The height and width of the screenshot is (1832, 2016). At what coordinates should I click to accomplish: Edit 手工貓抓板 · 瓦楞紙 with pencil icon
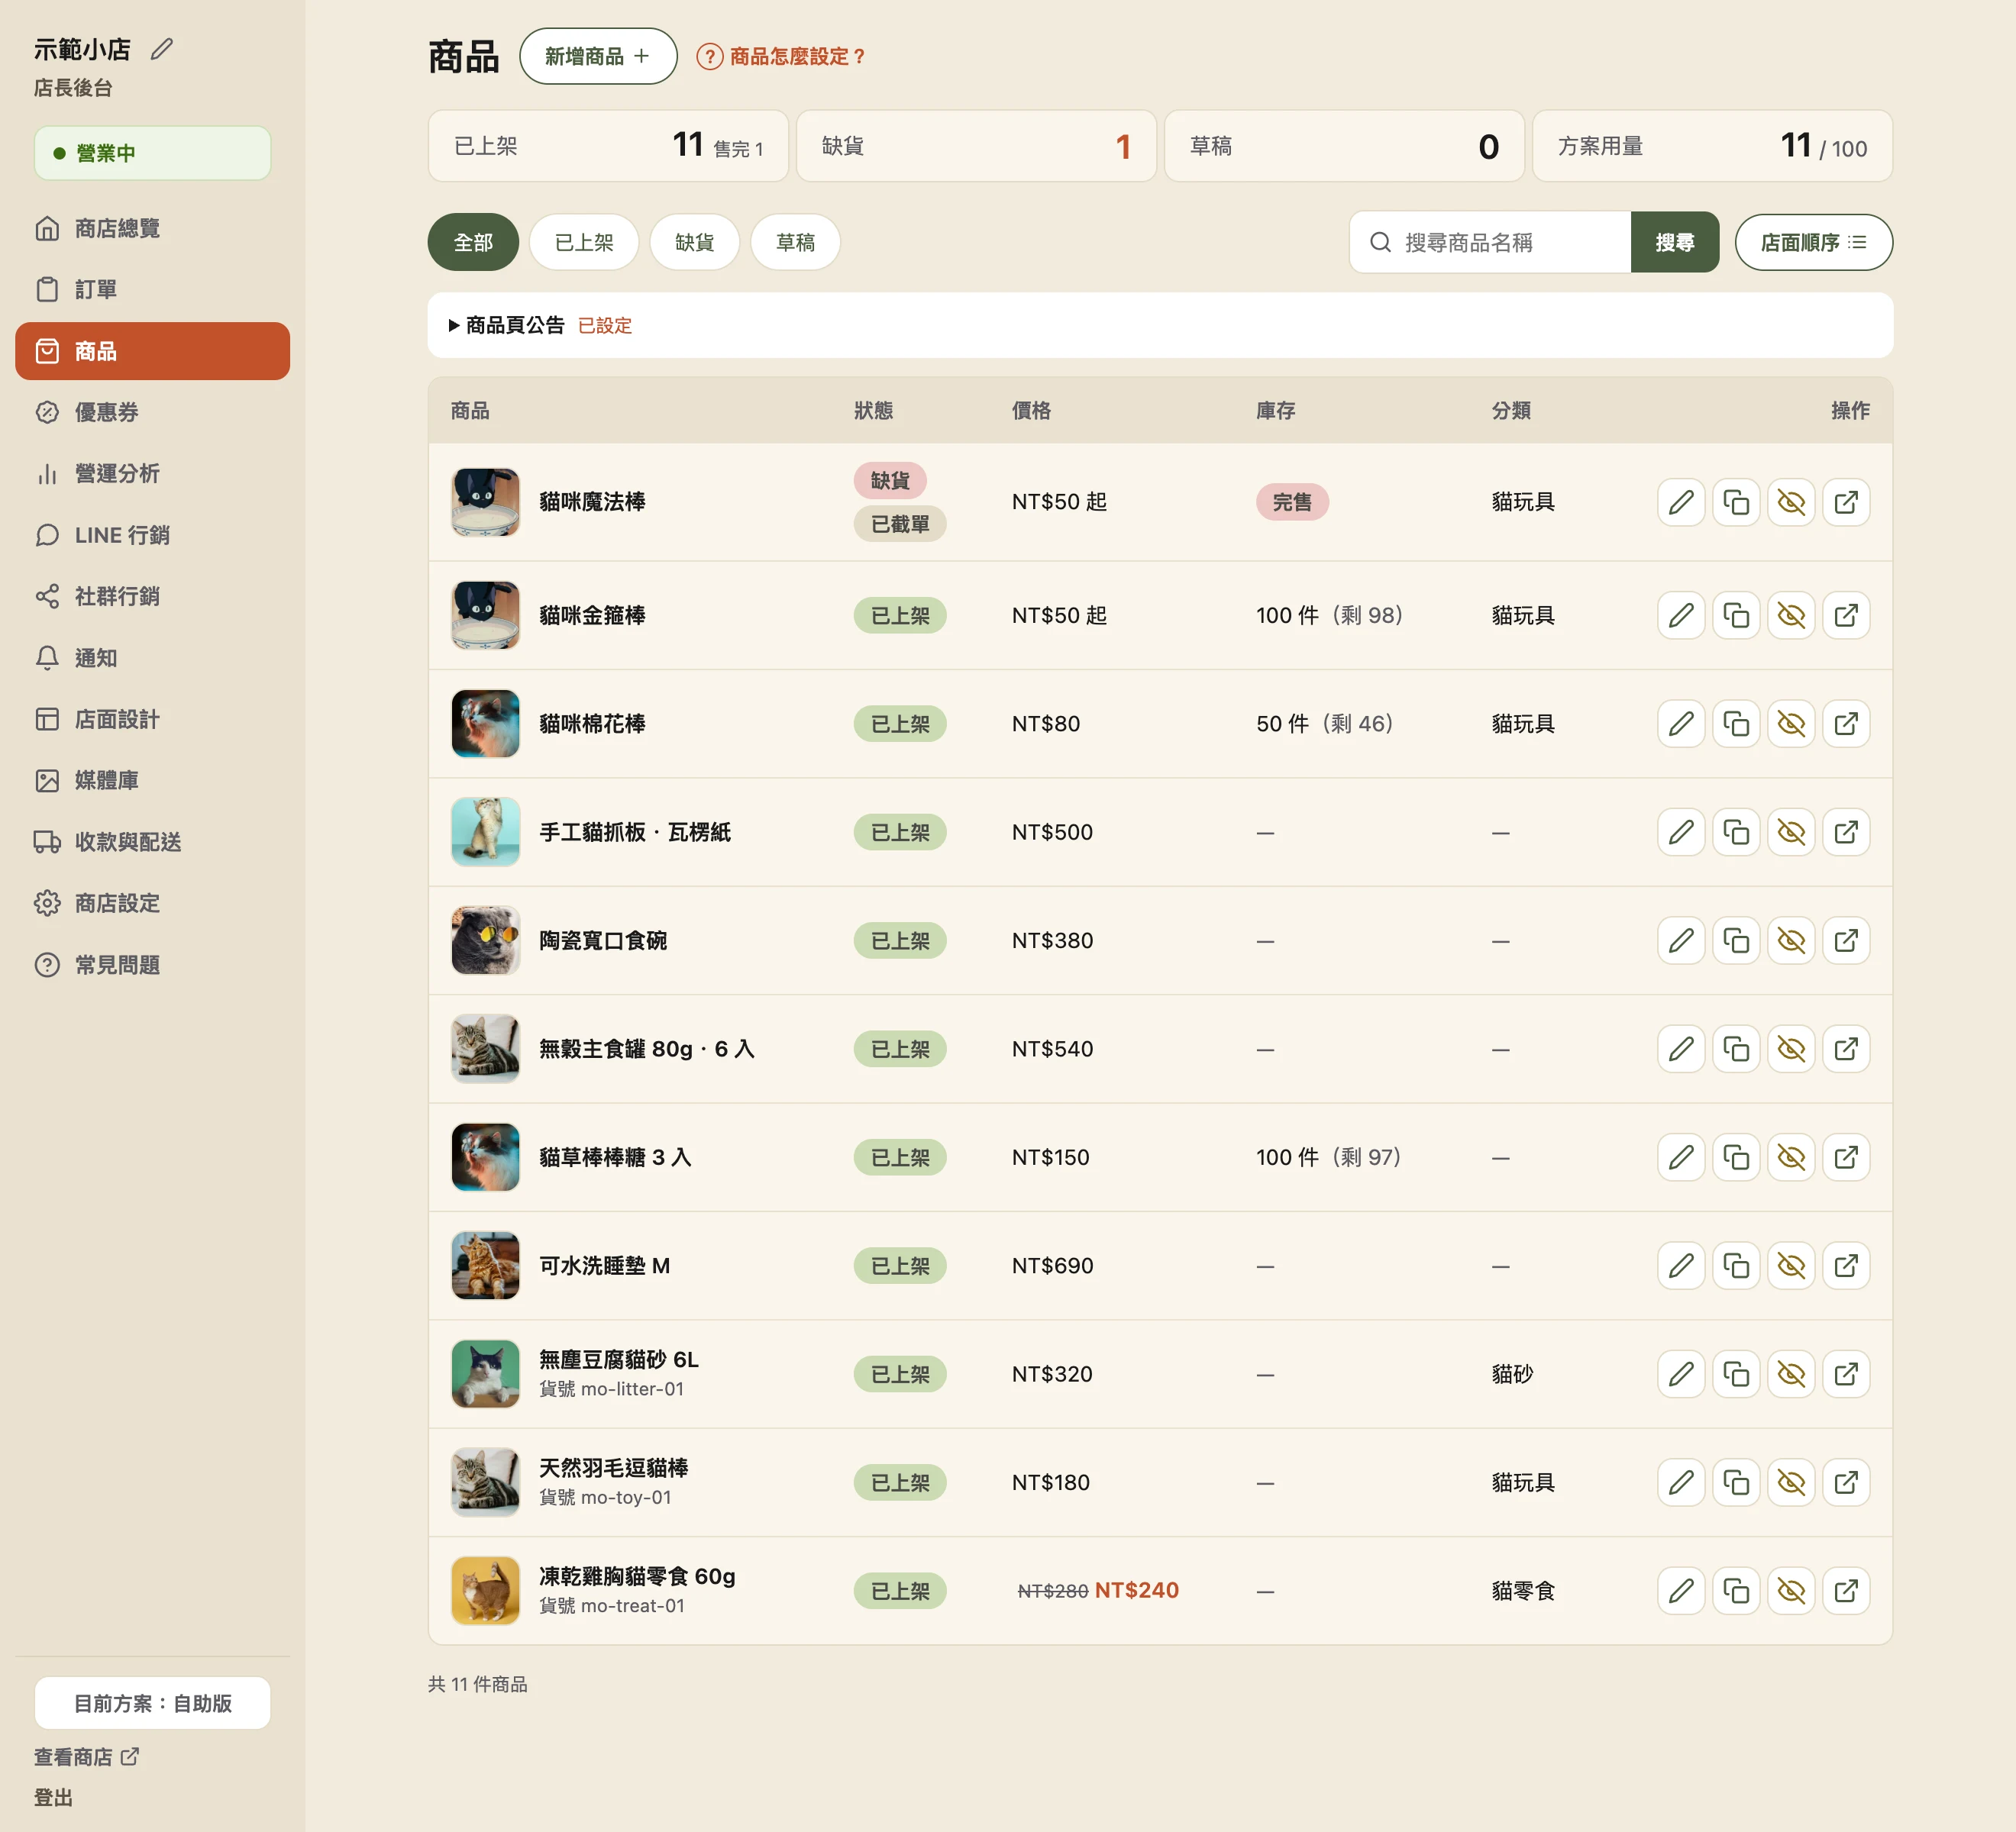(x=1681, y=833)
